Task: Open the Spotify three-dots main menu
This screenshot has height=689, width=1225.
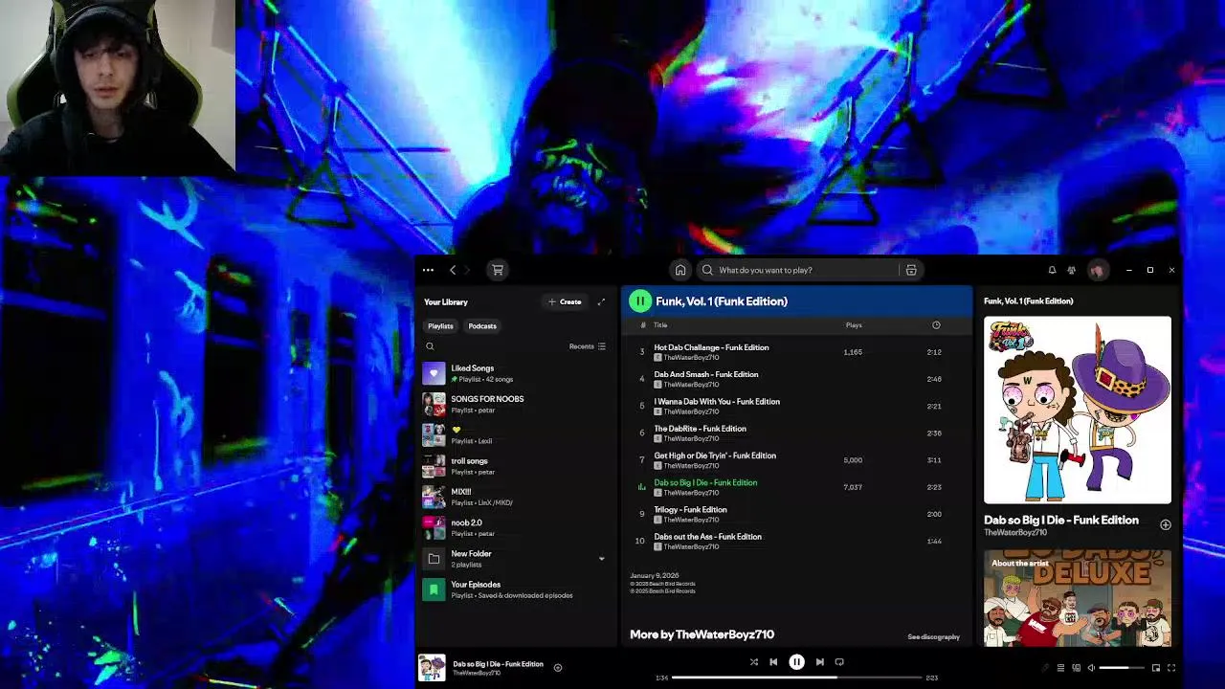Action: (x=428, y=270)
